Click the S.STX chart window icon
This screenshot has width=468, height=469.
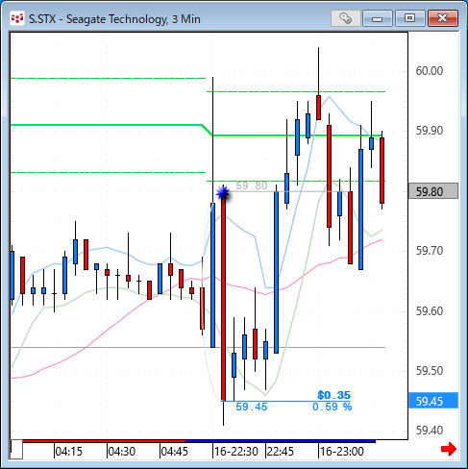16,19
